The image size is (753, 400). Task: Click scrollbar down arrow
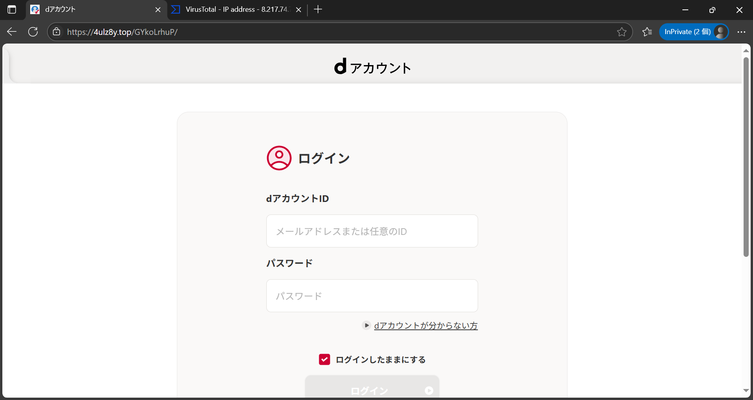pyautogui.click(x=746, y=391)
